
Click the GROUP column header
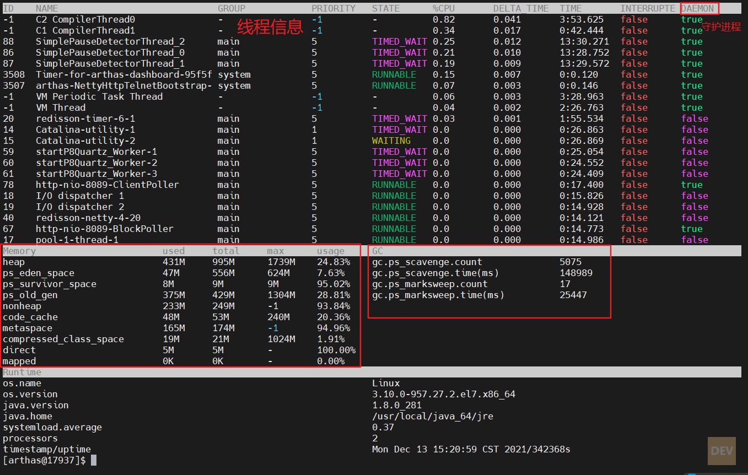click(232, 8)
